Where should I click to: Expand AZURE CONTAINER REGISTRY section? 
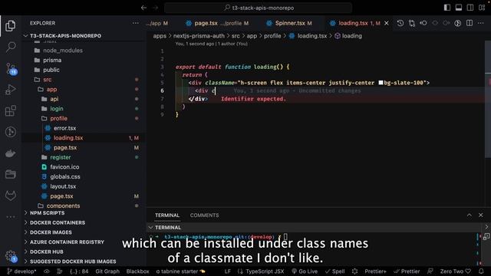point(67,242)
